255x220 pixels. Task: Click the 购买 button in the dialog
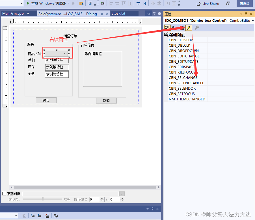pos(46,100)
